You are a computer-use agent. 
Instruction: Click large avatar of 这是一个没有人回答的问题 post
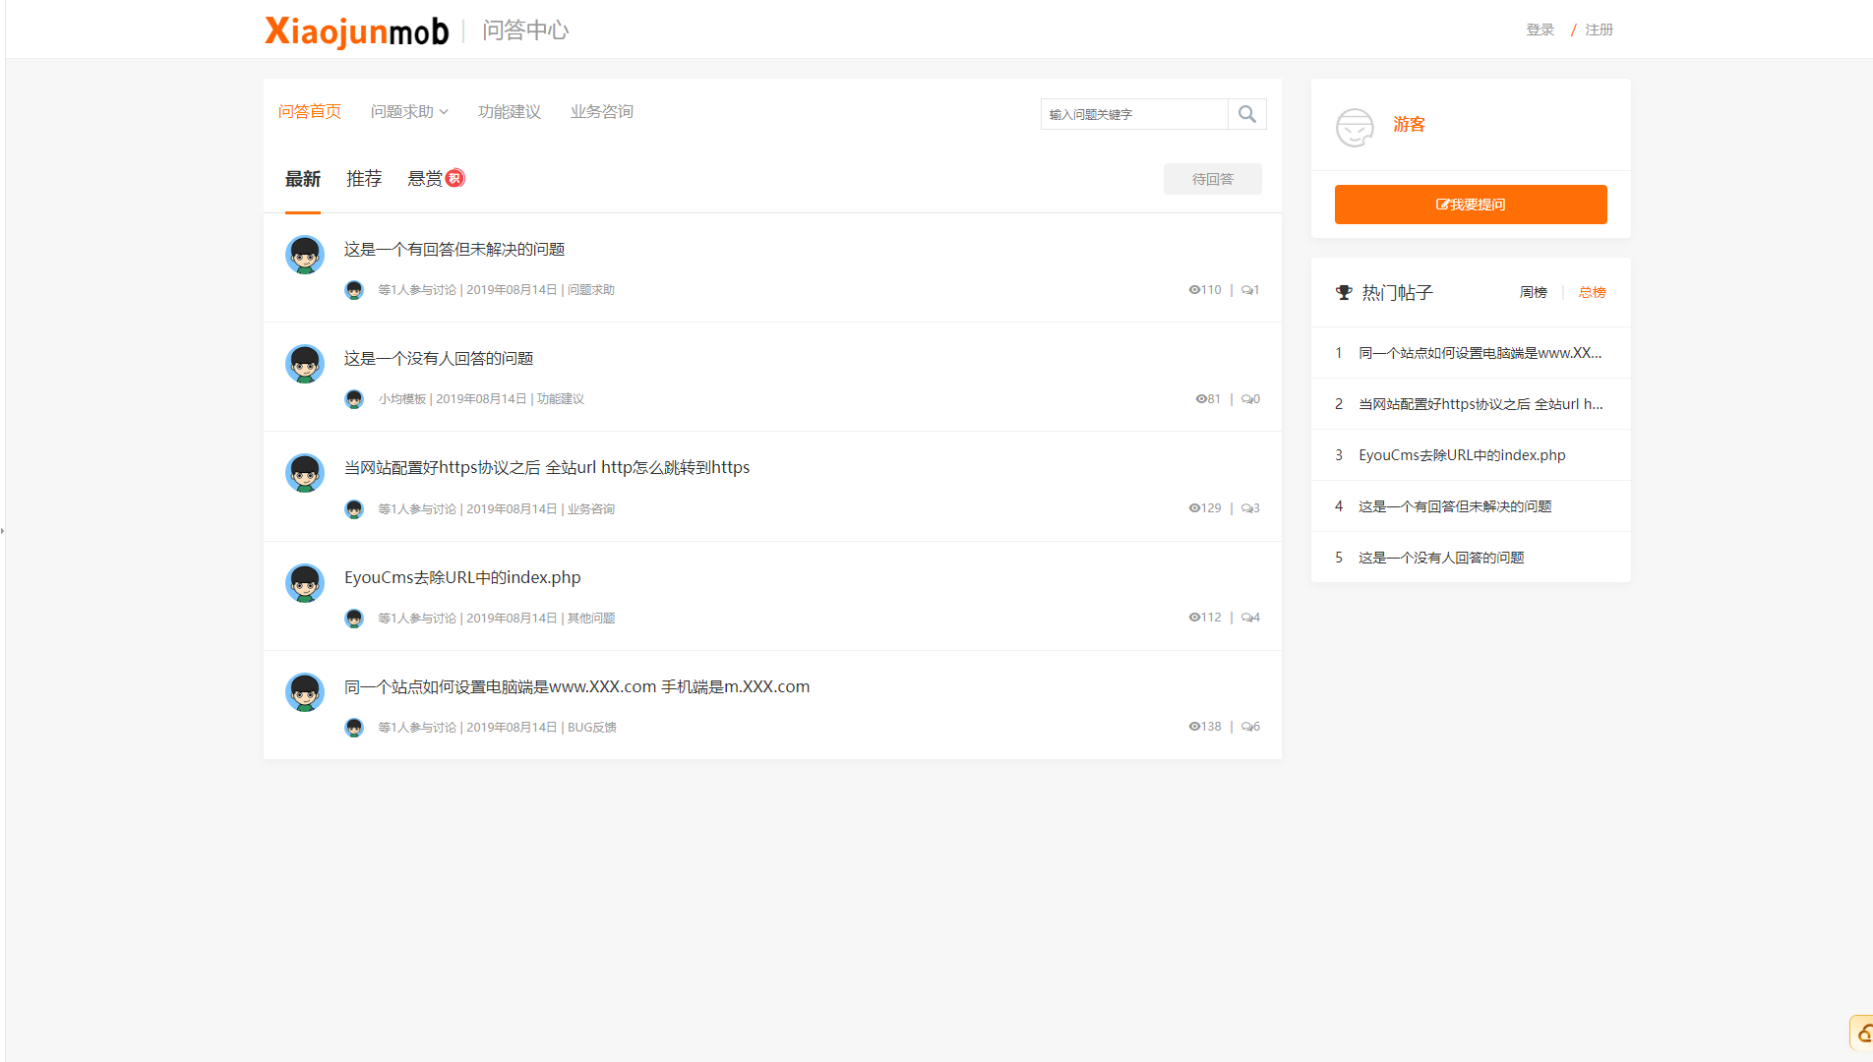(x=305, y=364)
